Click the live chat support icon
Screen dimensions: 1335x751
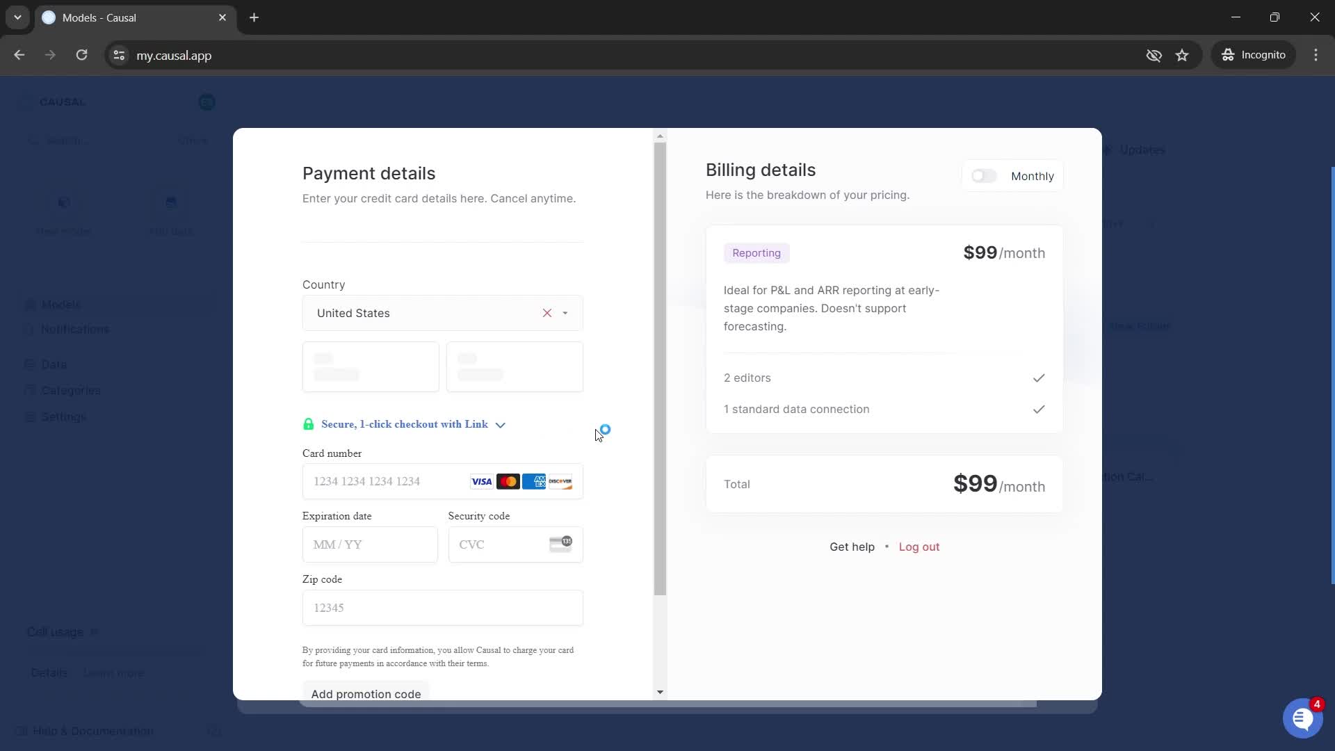tap(1303, 717)
